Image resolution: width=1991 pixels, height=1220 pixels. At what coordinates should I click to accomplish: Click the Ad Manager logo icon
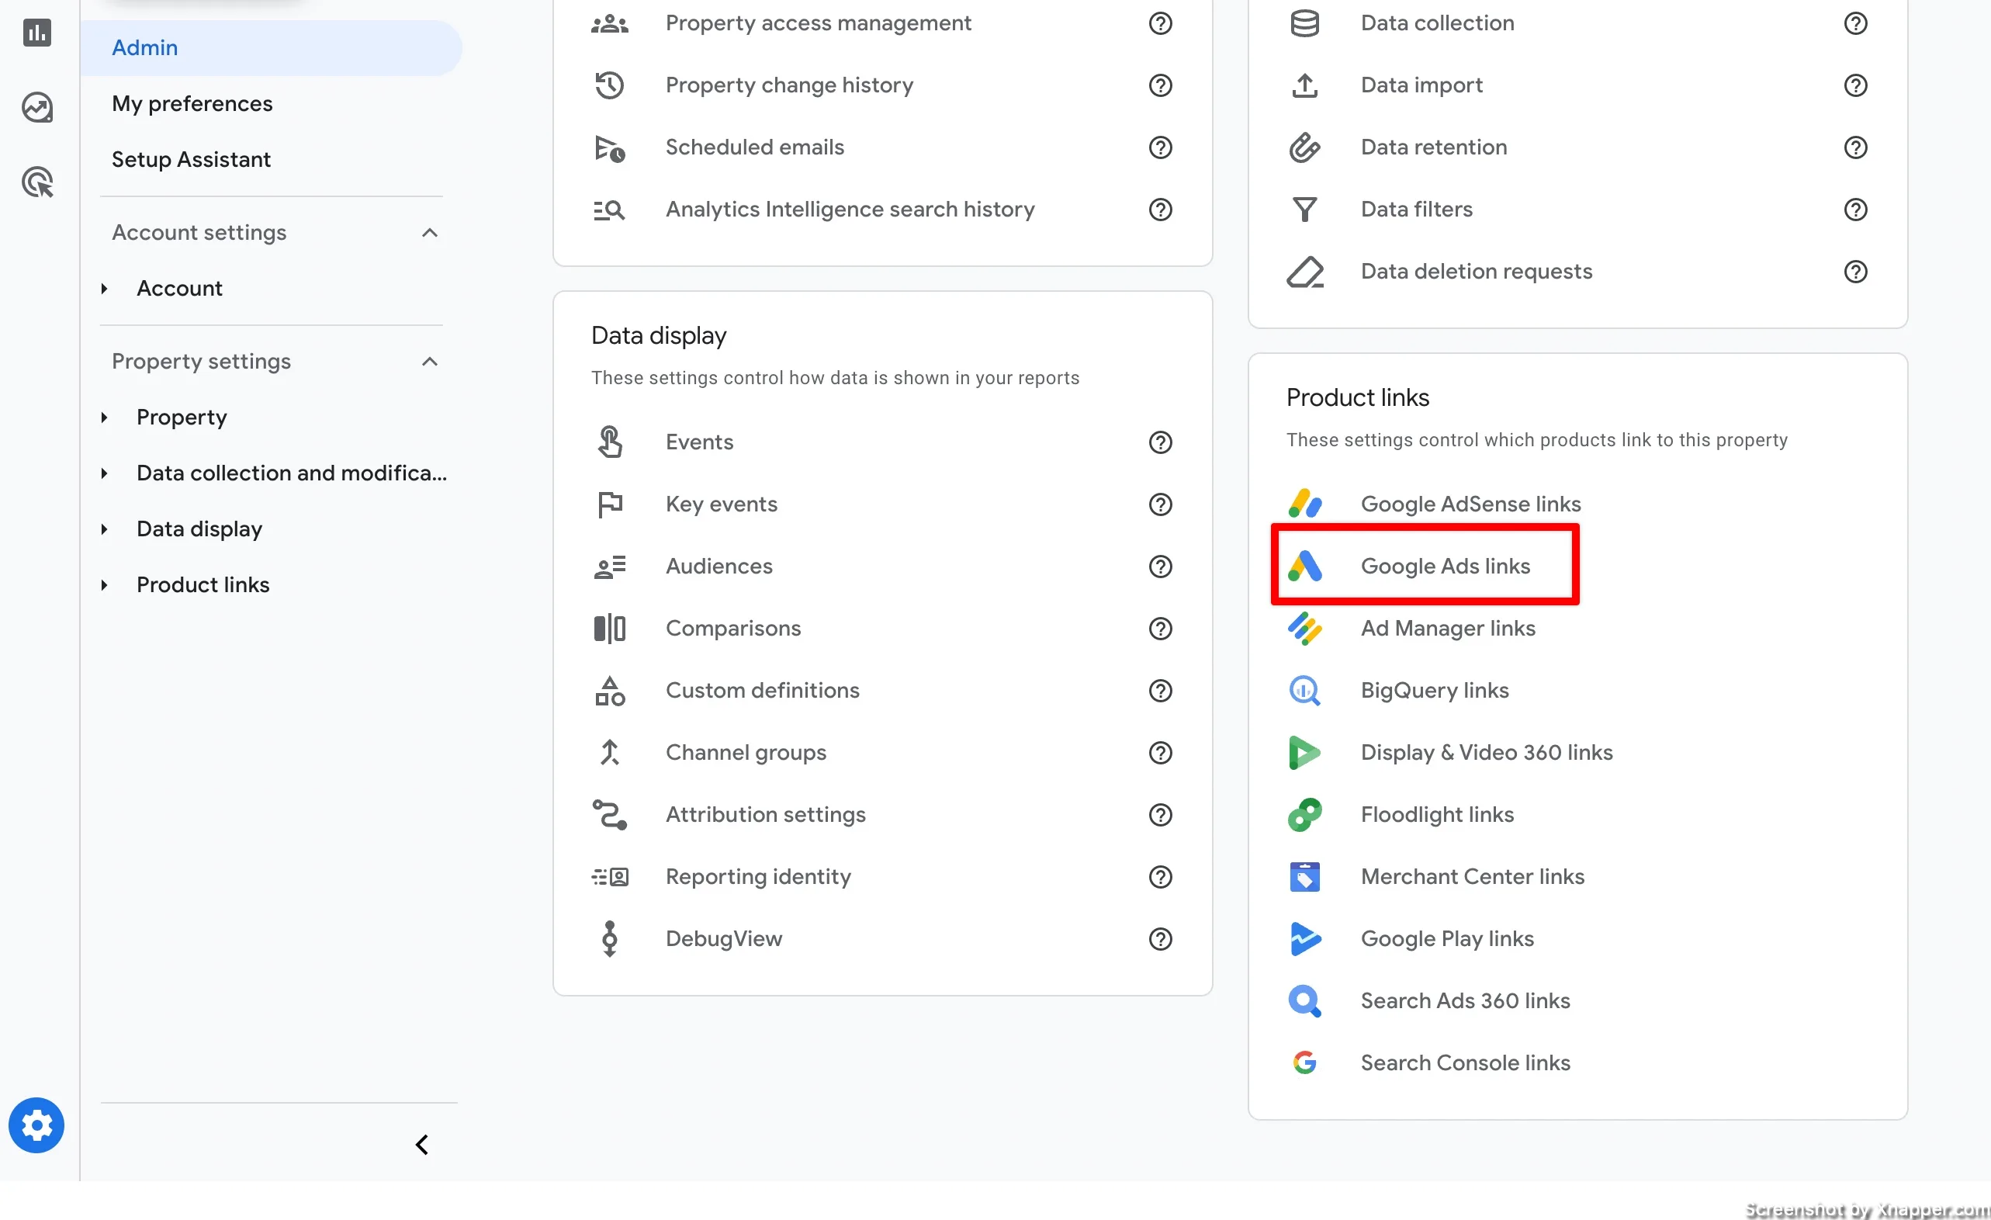coord(1304,629)
